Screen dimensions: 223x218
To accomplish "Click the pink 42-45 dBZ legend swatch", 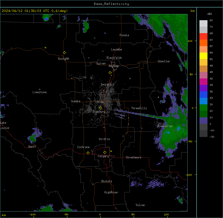I will click(x=203, y=75).
